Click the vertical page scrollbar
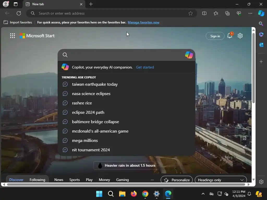267x200 pixels. tap(253, 68)
